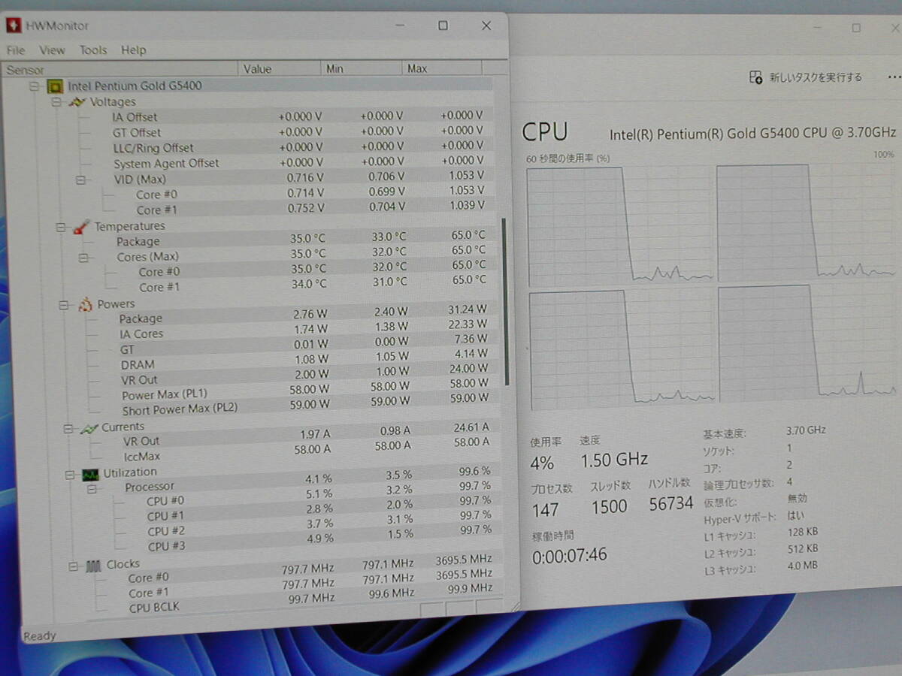Open the three-dots more menu in Task Manager
This screenshot has height=676, width=902.
894,77
